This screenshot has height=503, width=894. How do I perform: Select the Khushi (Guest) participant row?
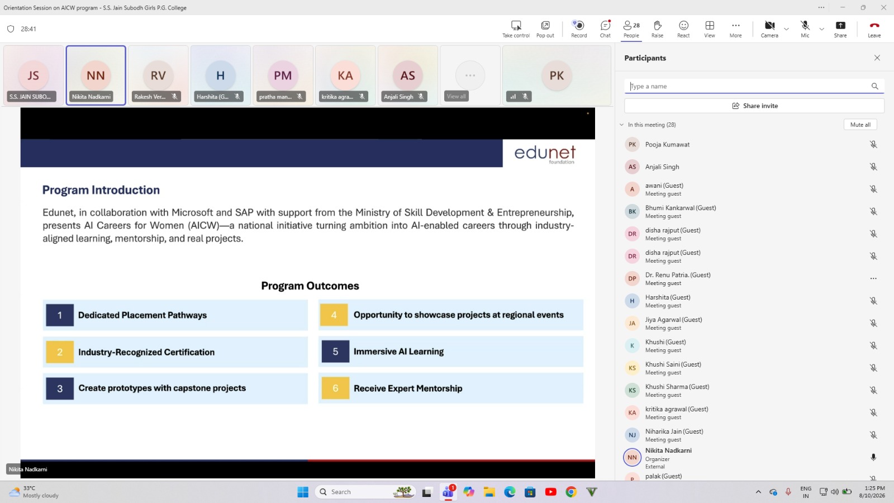752,345
